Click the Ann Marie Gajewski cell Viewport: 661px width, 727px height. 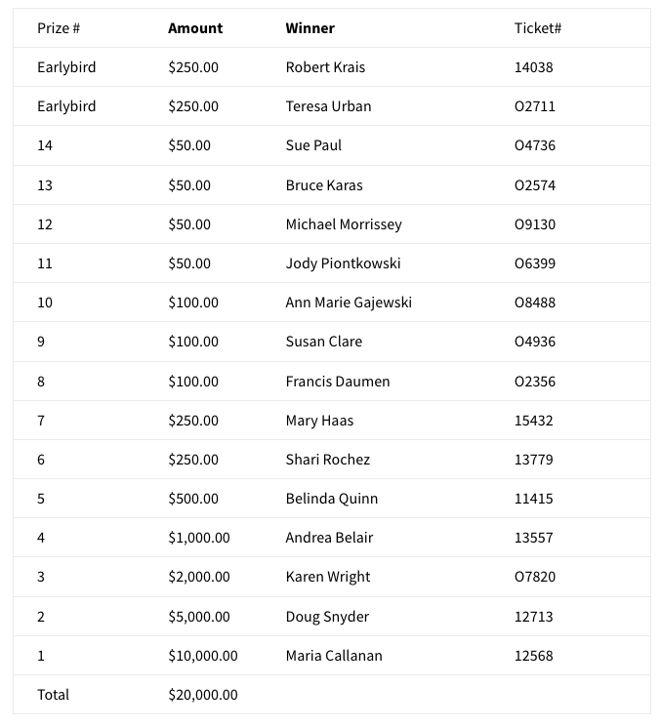point(348,303)
